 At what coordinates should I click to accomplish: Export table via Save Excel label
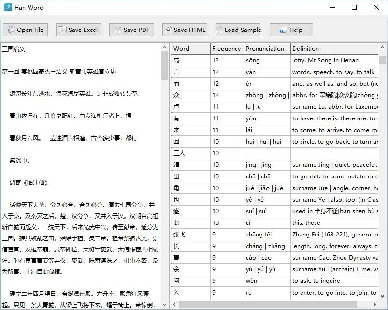point(83,30)
